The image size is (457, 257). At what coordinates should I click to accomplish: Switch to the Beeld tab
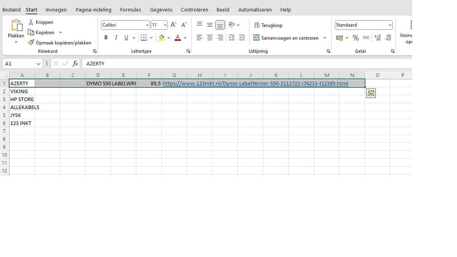(223, 10)
